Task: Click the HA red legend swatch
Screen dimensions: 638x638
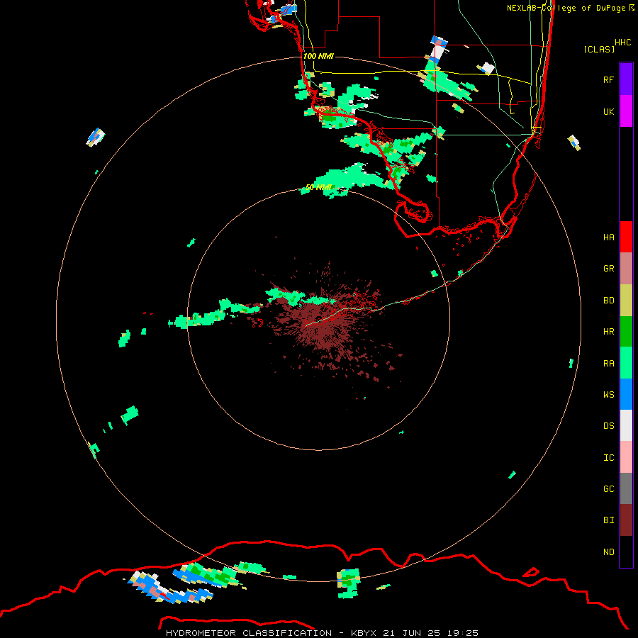Action: 626,237
